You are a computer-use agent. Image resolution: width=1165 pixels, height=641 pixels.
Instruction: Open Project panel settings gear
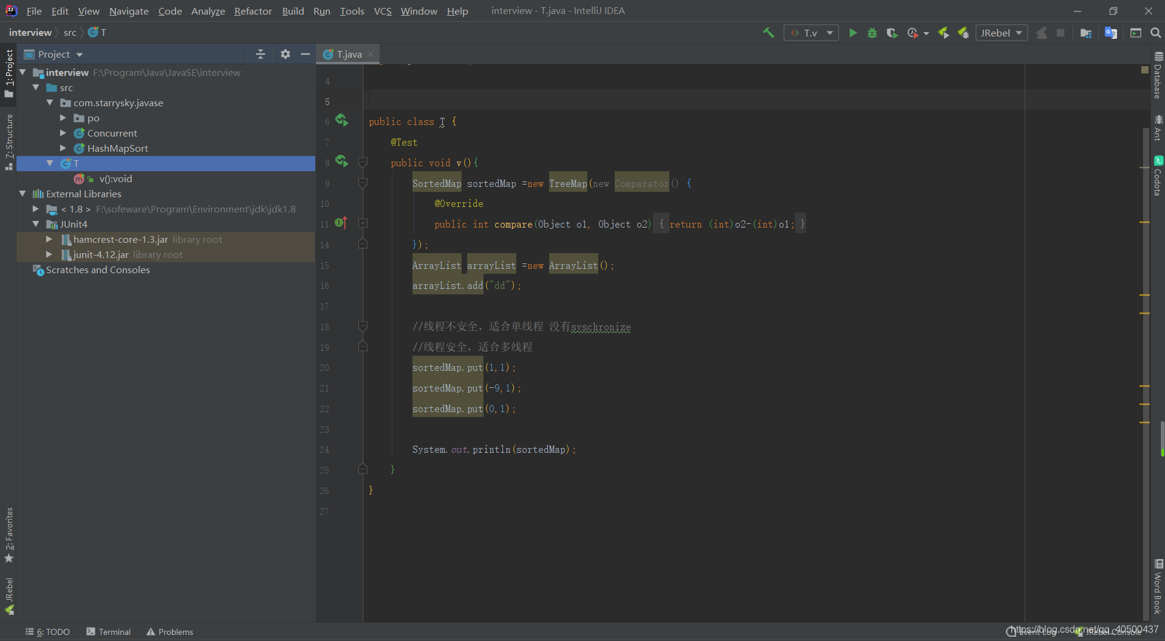(285, 54)
